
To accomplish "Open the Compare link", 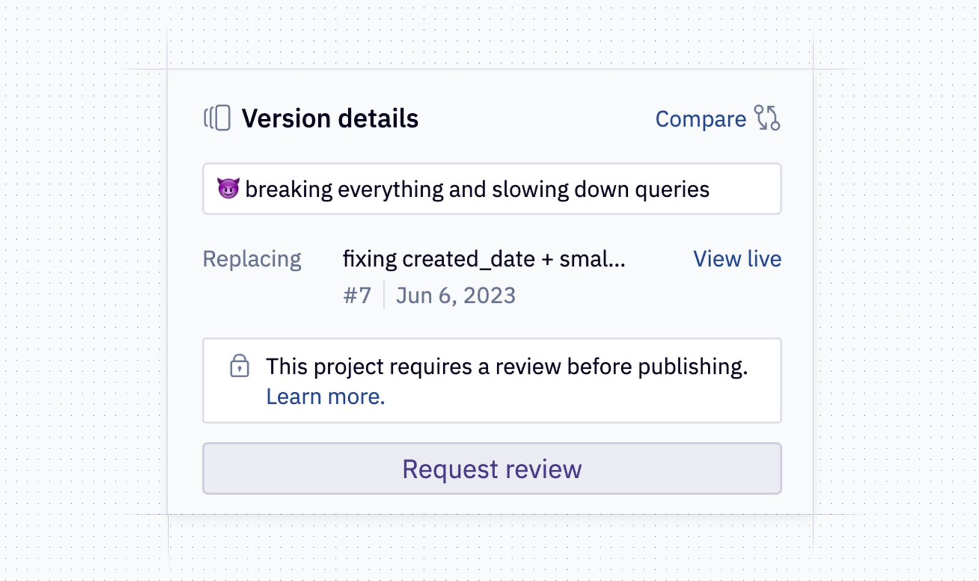I will (x=701, y=119).
